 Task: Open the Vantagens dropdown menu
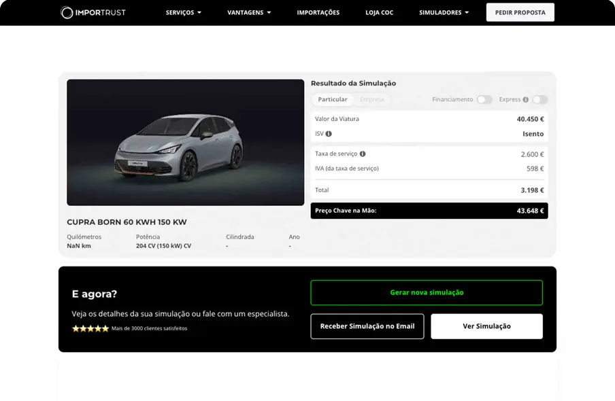[x=249, y=12]
